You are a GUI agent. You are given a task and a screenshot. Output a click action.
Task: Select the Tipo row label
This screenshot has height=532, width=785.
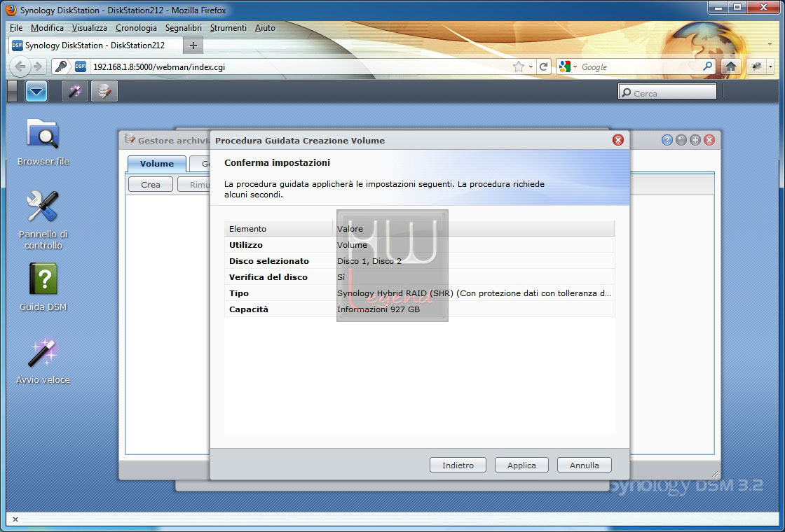239,293
